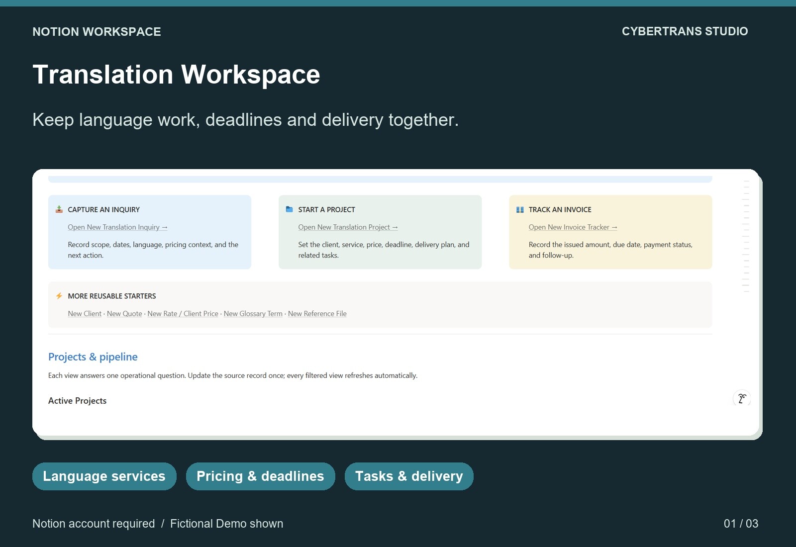Click the Start a Project folder icon
This screenshot has width=796, height=547.
pos(290,209)
